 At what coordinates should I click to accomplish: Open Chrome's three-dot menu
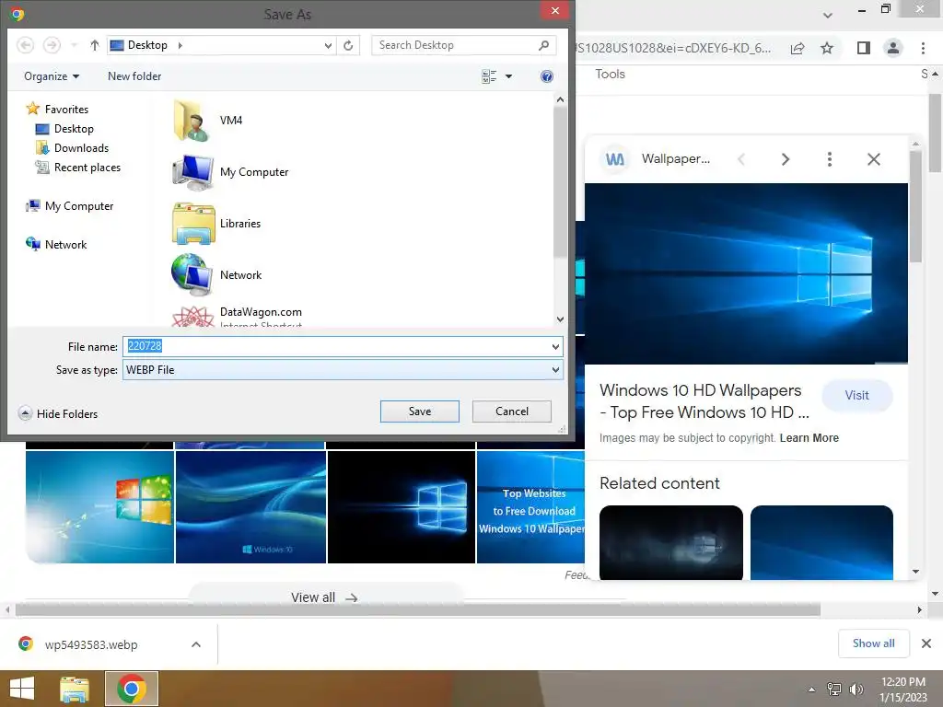coord(923,48)
